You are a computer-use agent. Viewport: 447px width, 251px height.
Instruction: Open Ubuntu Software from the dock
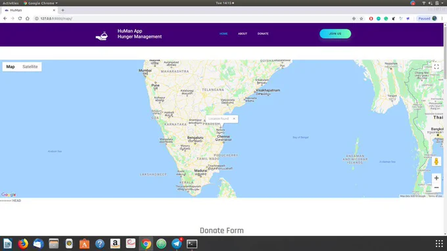click(84, 244)
